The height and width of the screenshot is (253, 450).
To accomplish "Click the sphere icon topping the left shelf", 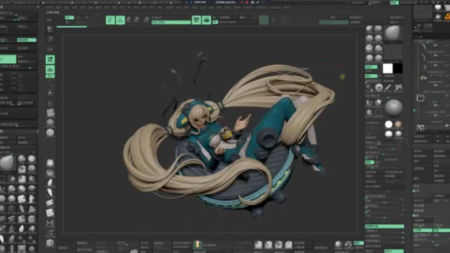I will (x=50, y=29).
